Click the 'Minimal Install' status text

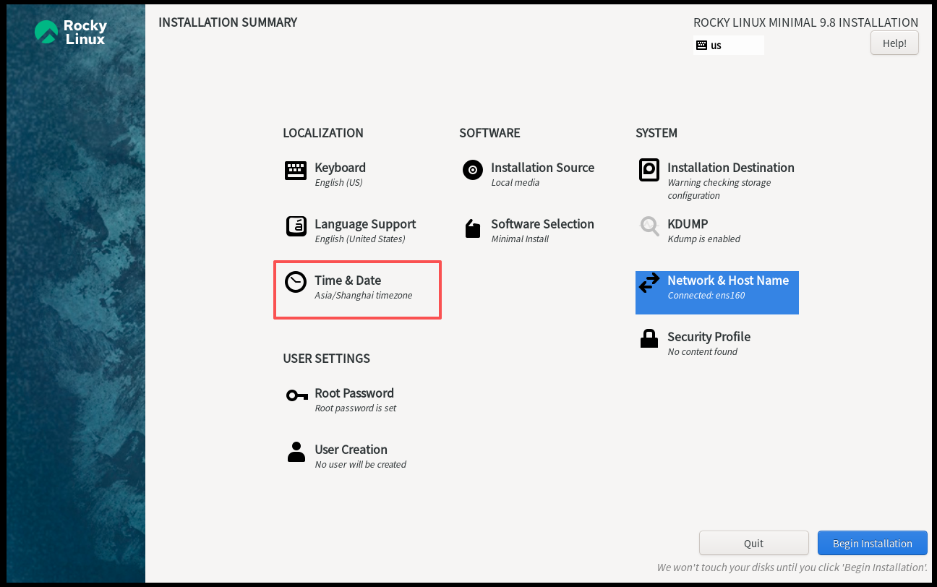pos(520,239)
